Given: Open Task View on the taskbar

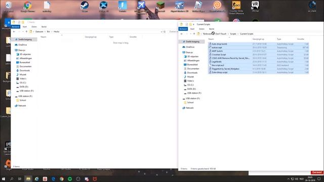Looking at the screenshot, I should point(20,178).
